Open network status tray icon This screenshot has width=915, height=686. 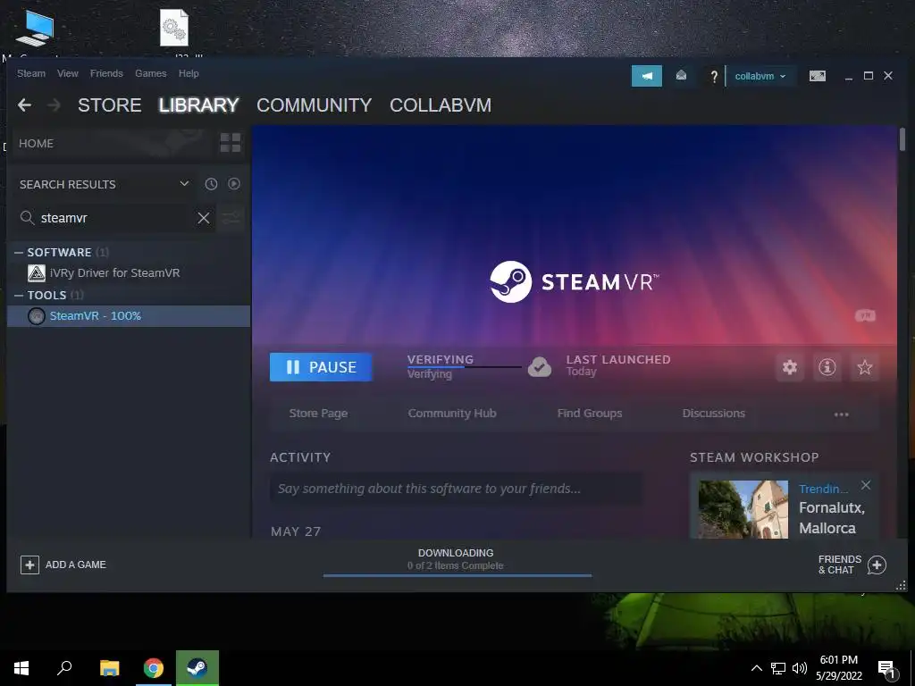pyautogui.click(x=778, y=668)
